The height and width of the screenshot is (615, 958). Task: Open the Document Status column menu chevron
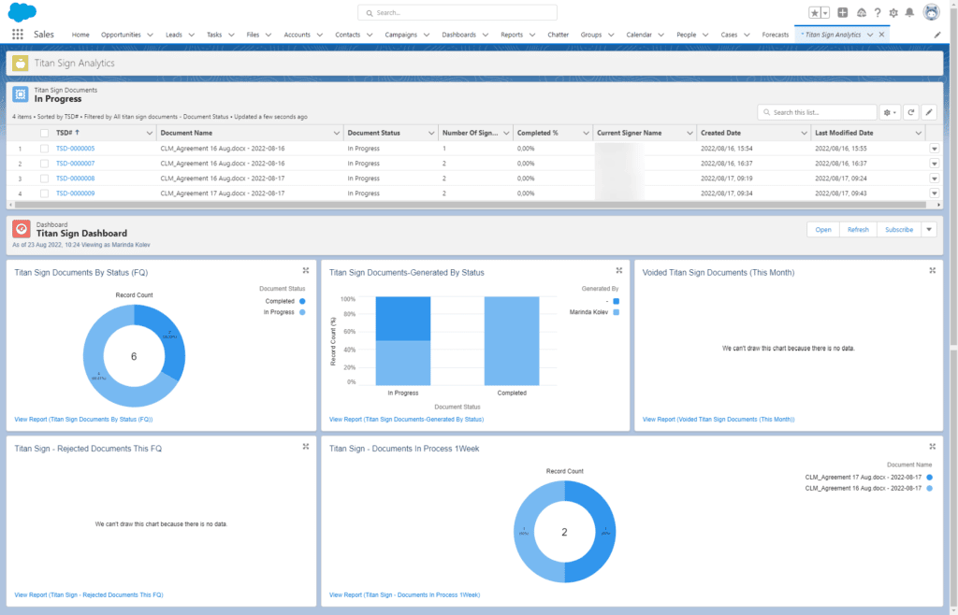430,134
